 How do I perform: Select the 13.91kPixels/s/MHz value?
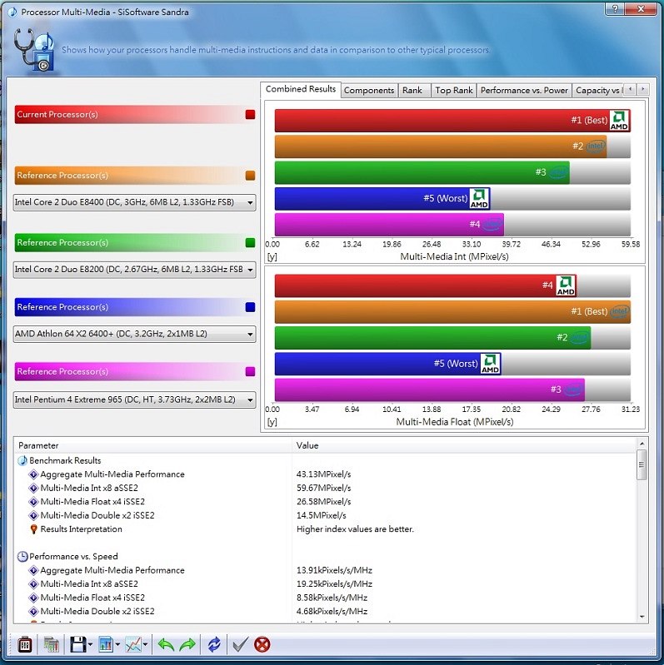(x=334, y=570)
